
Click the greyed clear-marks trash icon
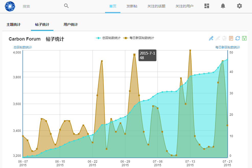tap(224, 38)
